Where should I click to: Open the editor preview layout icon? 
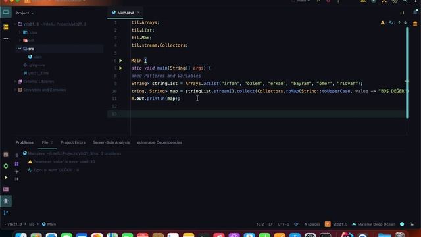click(16, 179)
